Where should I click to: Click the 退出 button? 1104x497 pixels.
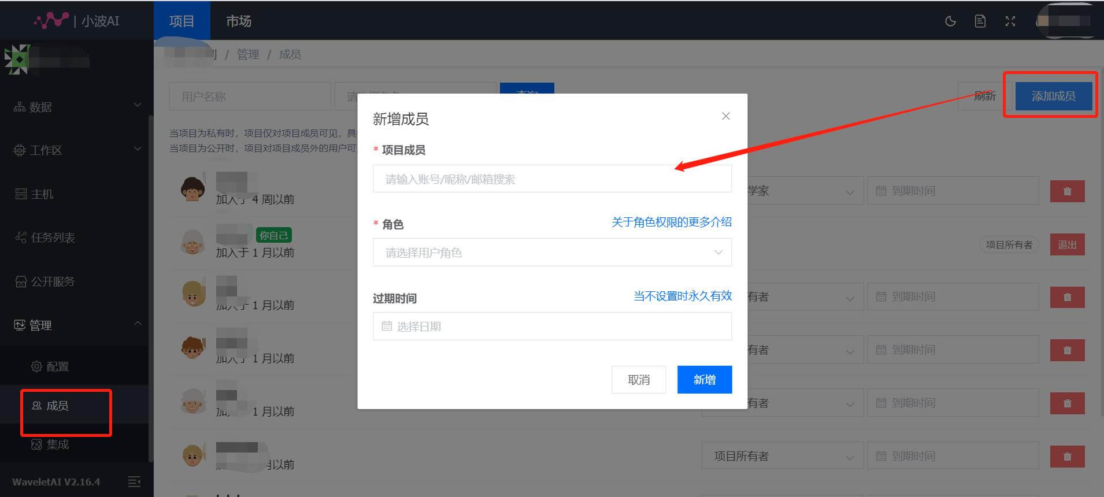[1067, 244]
